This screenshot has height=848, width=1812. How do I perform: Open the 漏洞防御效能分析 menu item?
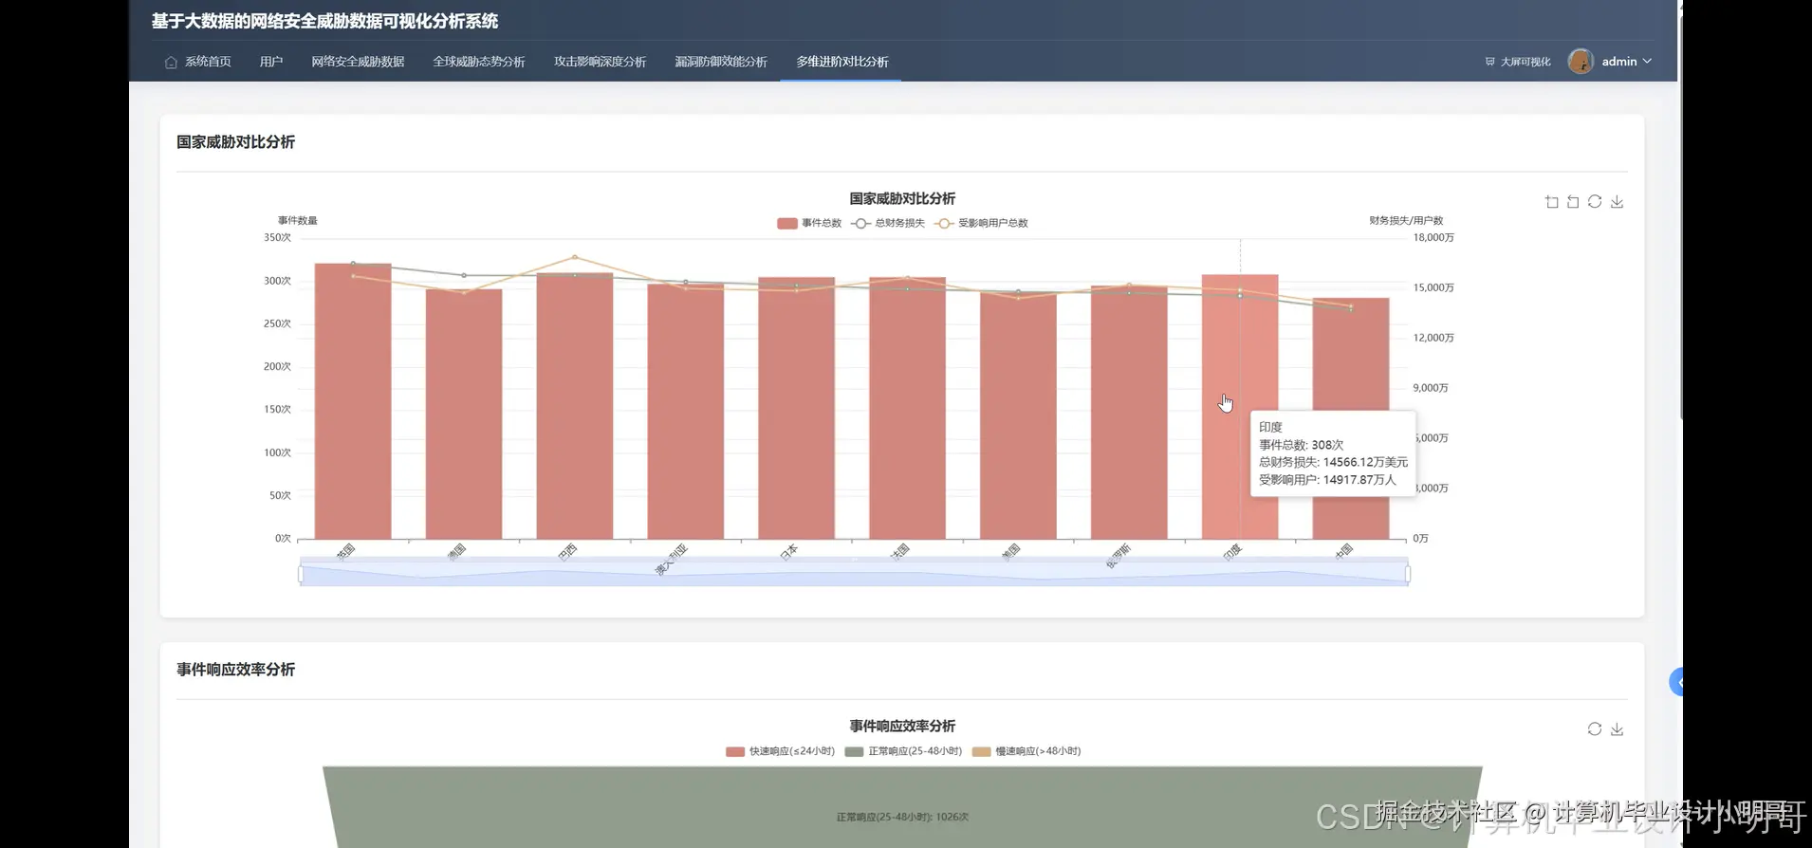(x=721, y=62)
